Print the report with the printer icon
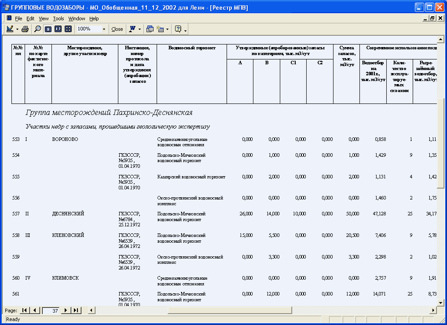The height and width of the screenshot is (325, 447). pyautogui.click(x=25, y=29)
